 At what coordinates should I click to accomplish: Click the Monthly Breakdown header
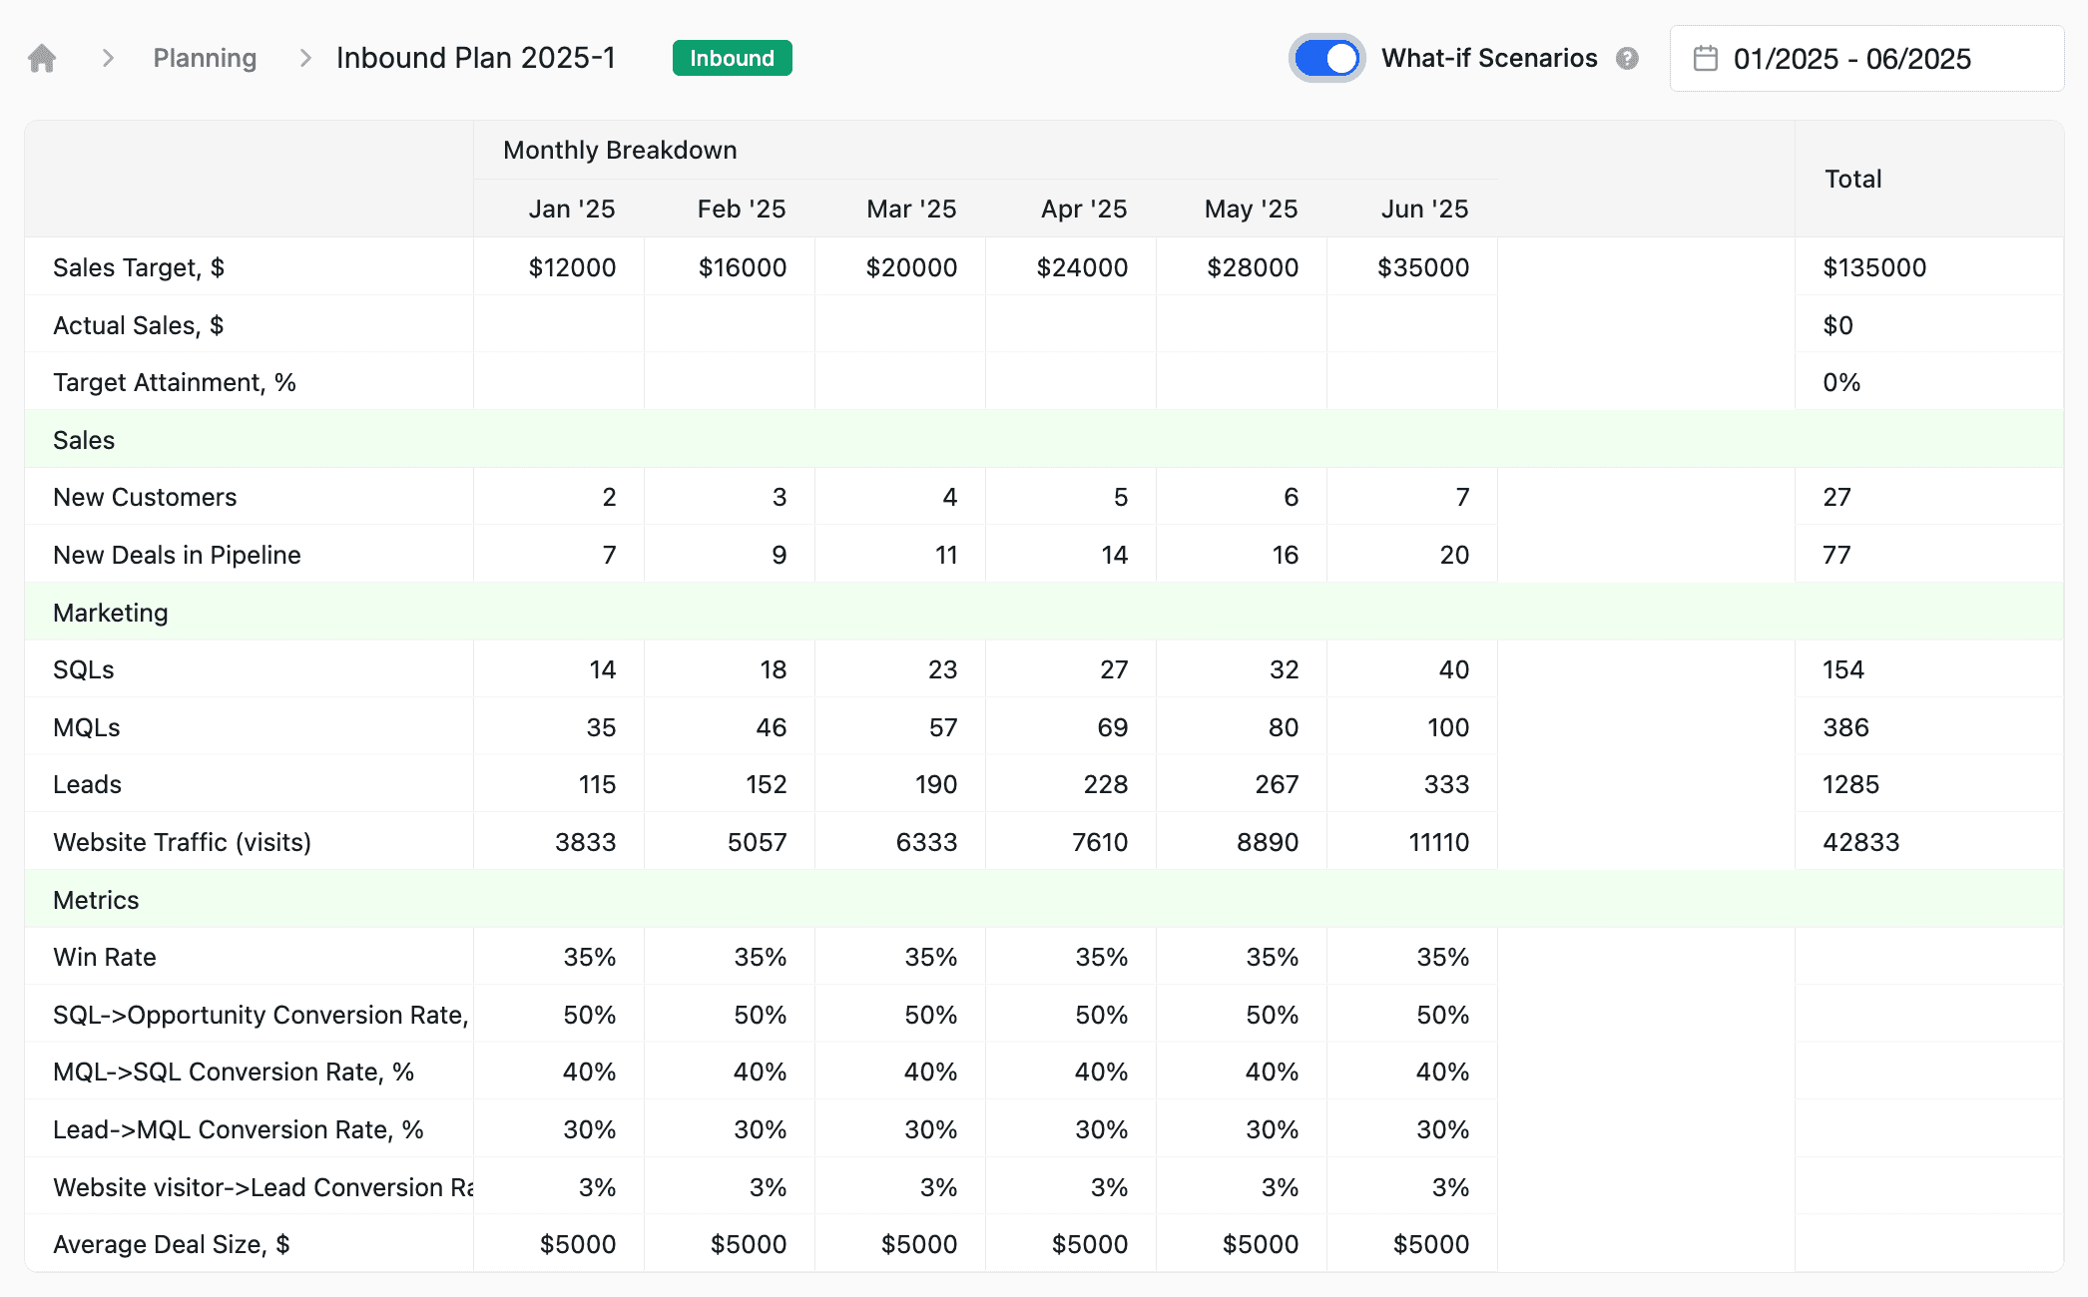(x=620, y=150)
